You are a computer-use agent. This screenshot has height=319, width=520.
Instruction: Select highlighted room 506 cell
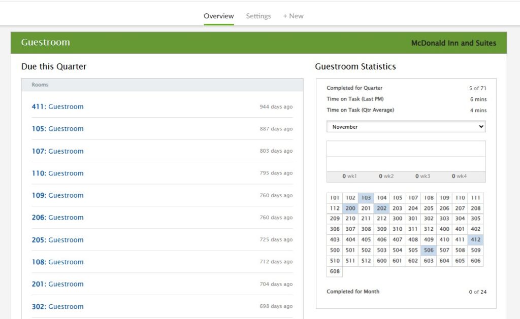429,250
